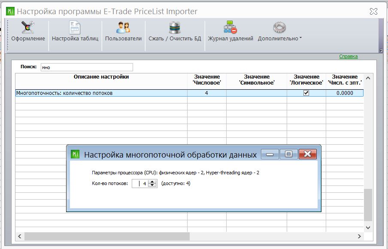Minimize the multithreading settings dialog
This screenshot has width=388, height=249.
coord(270,154)
